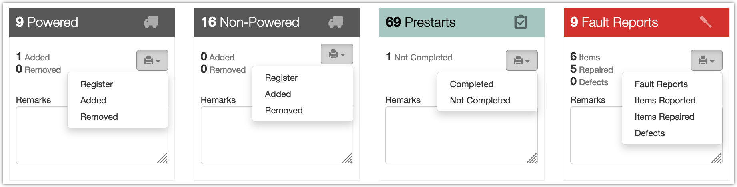Open the print dropdown in Powered panel
This screenshot has height=187, width=737.
(152, 60)
